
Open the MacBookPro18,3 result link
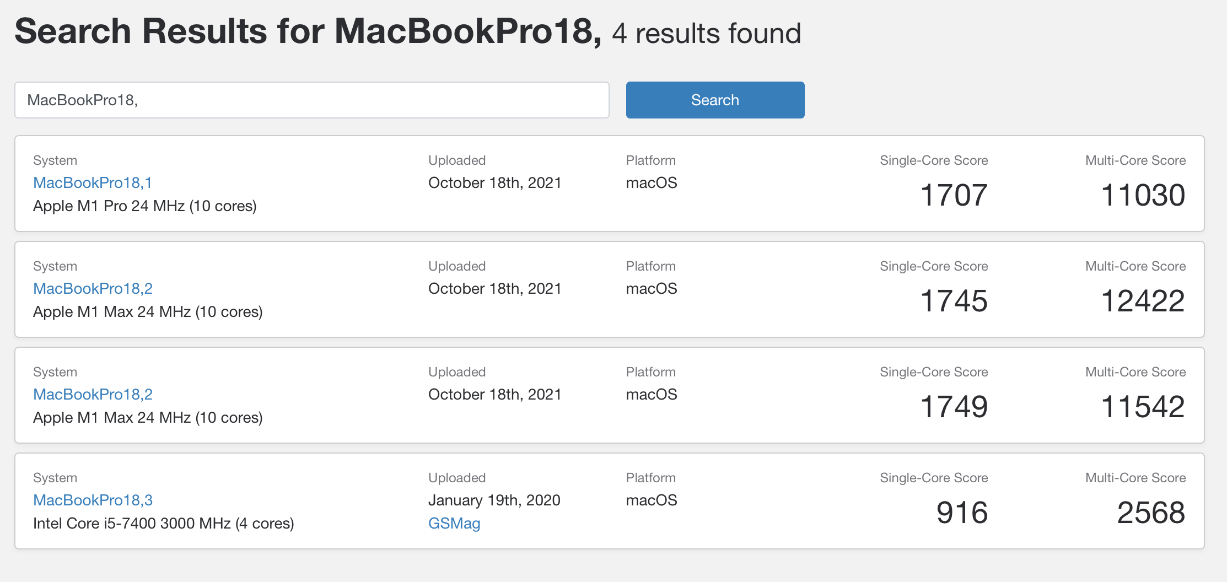[x=93, y=500]
